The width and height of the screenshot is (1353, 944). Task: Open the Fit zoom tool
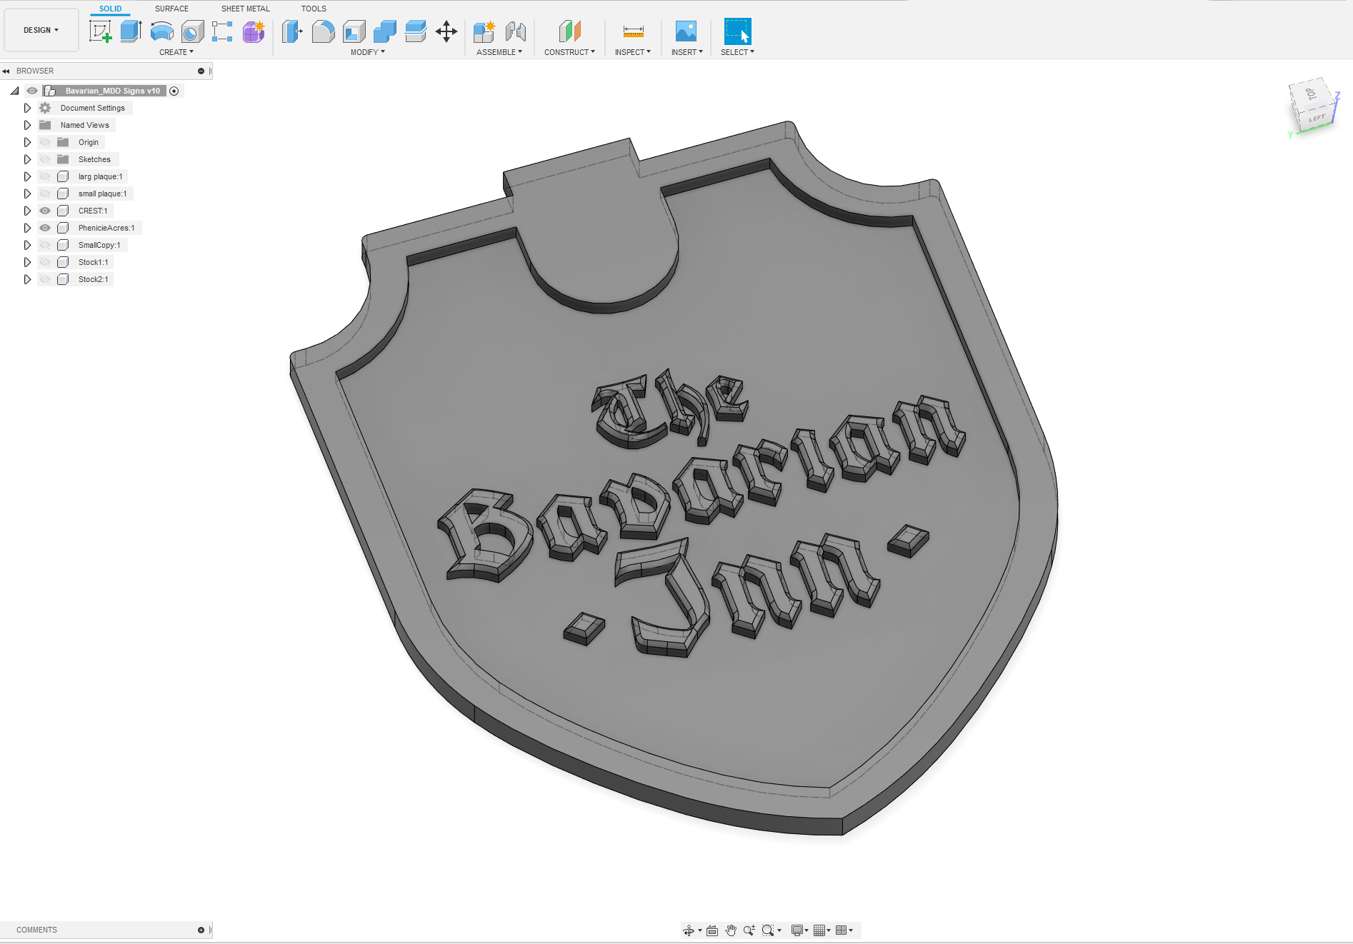768,930
